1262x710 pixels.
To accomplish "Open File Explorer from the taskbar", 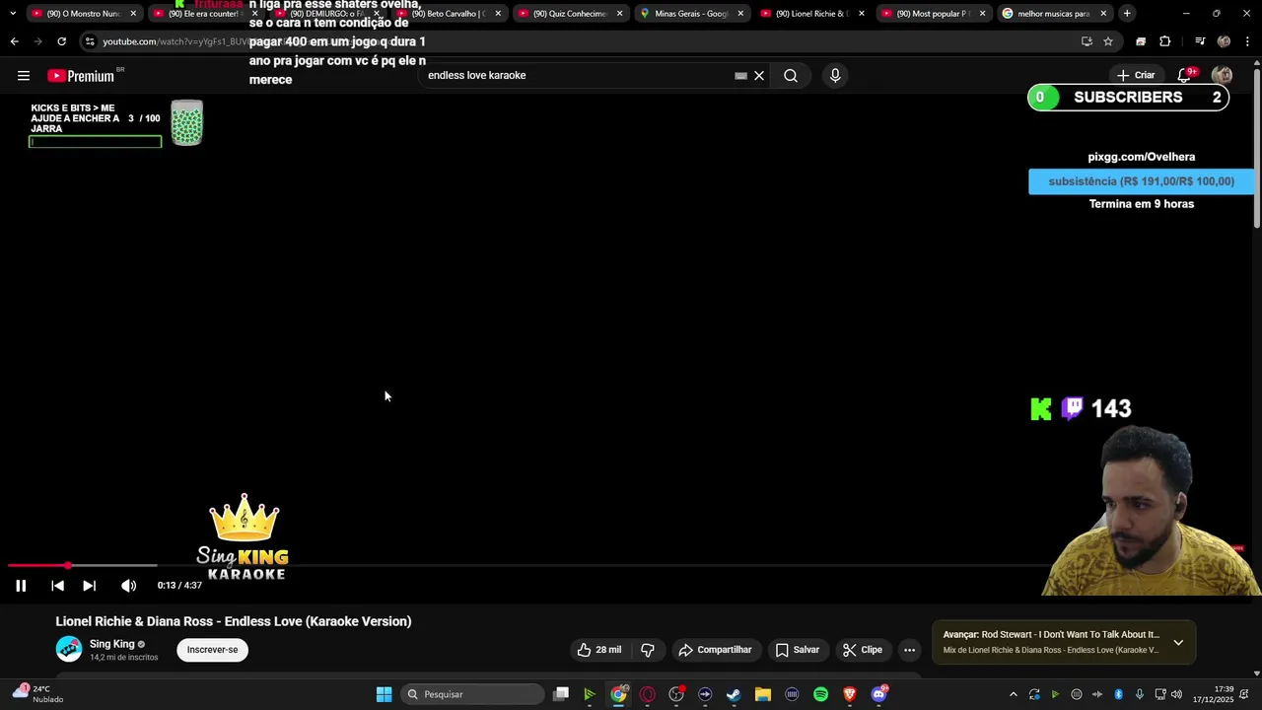I will 763,694.
